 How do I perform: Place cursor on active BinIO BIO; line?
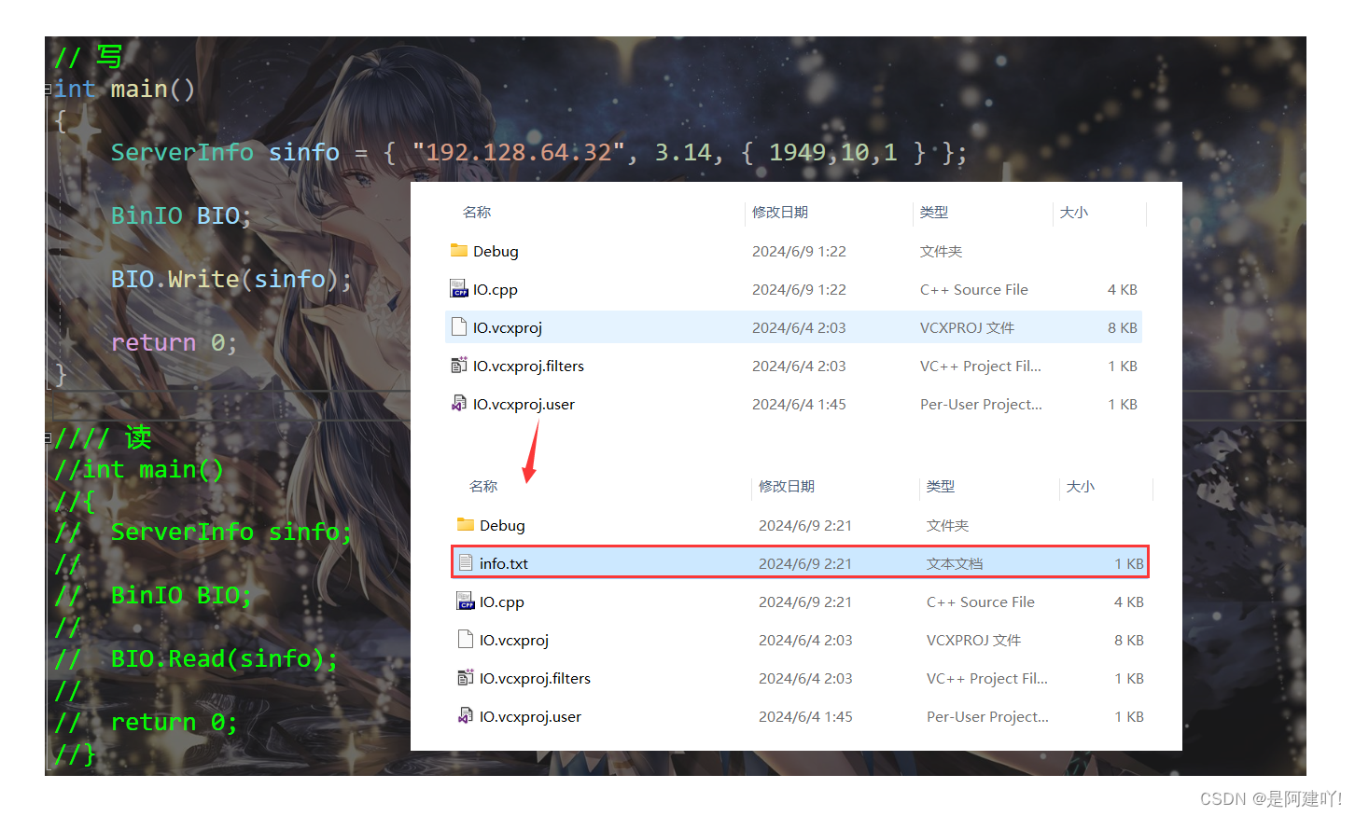pyautogui.click(x=181, y=215)
